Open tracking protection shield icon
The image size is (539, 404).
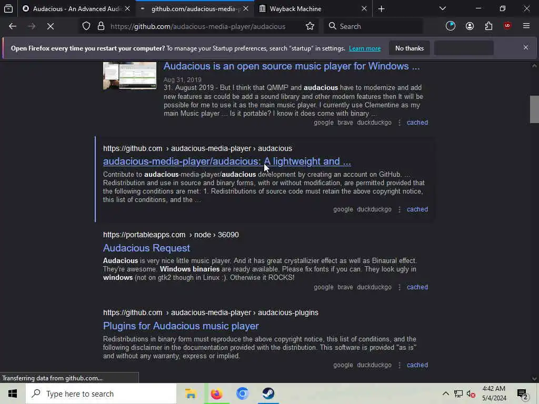86,26
